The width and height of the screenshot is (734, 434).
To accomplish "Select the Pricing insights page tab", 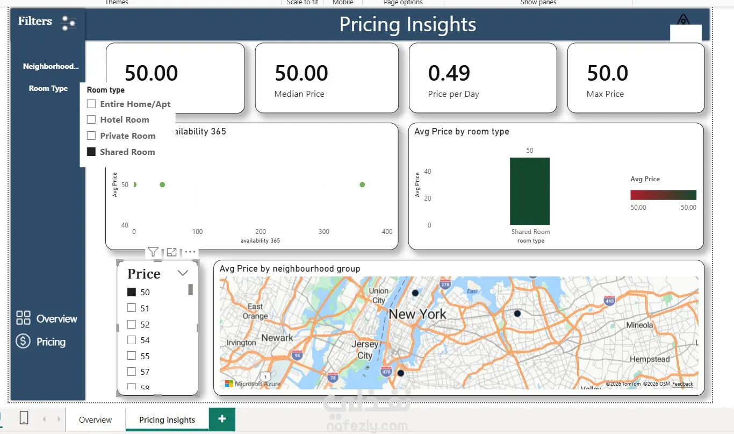I will (x=167, y=419).
